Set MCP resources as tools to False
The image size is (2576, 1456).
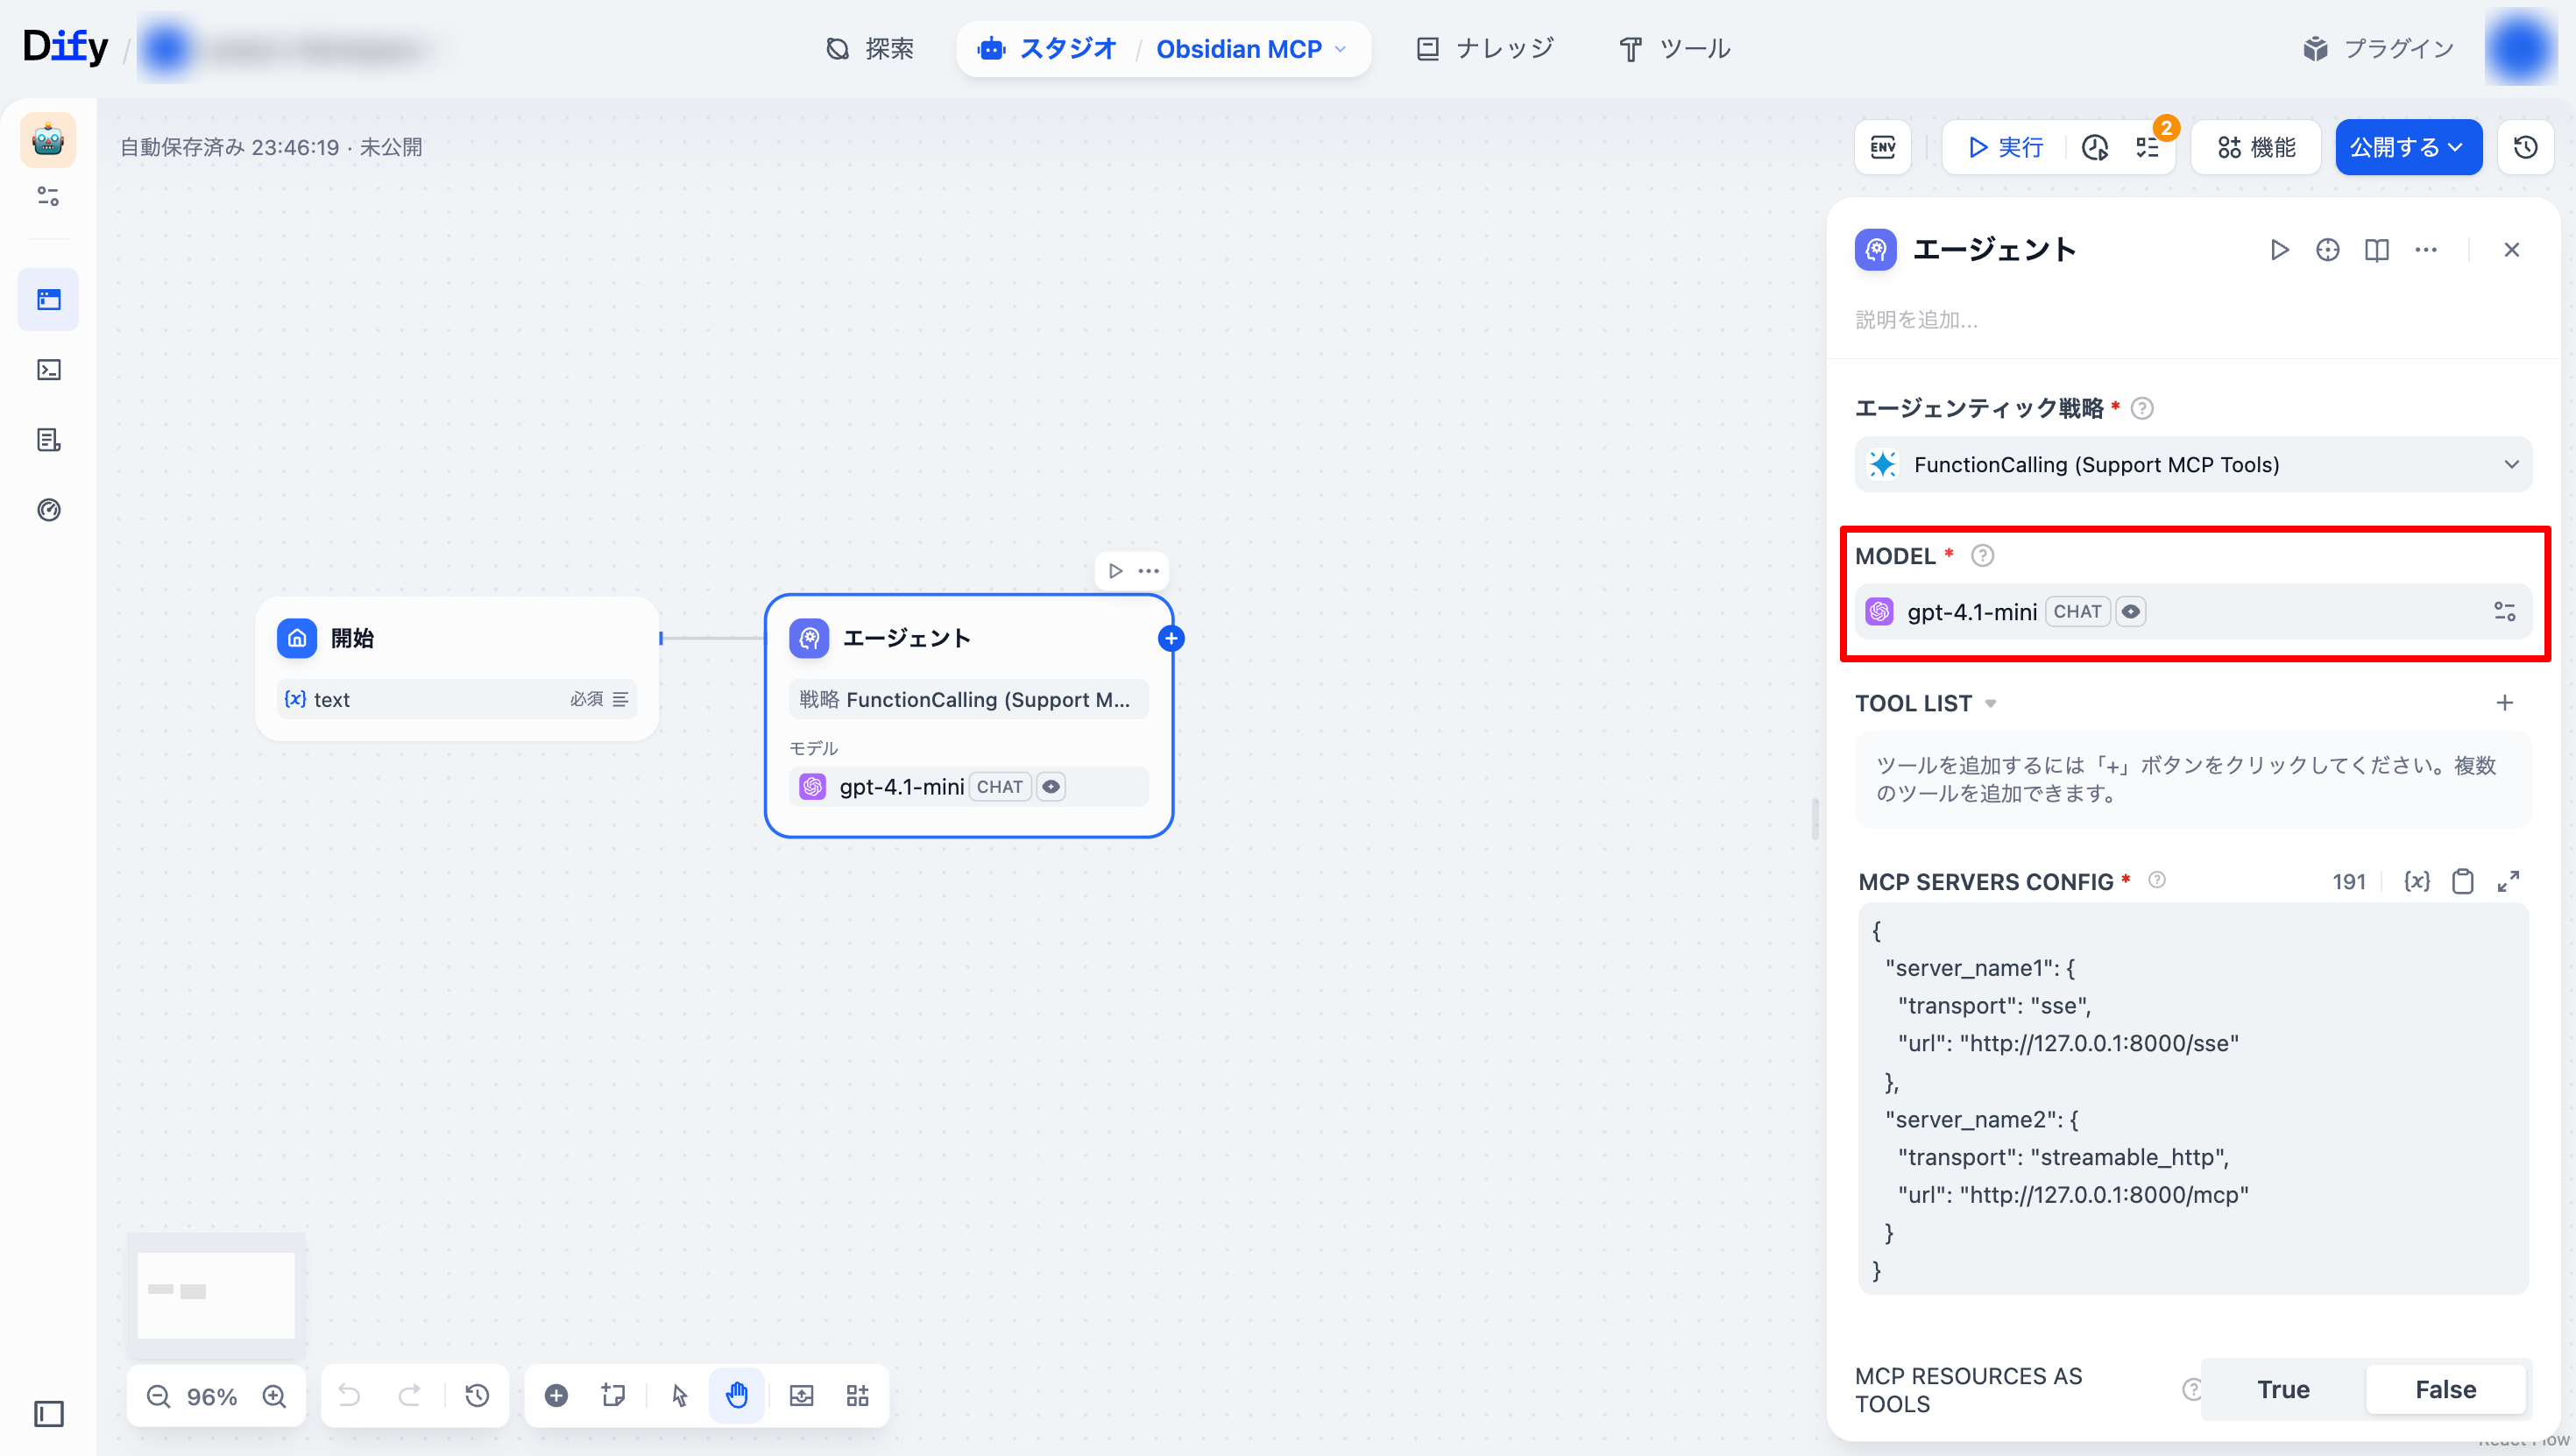(x=2445, y=1389)
